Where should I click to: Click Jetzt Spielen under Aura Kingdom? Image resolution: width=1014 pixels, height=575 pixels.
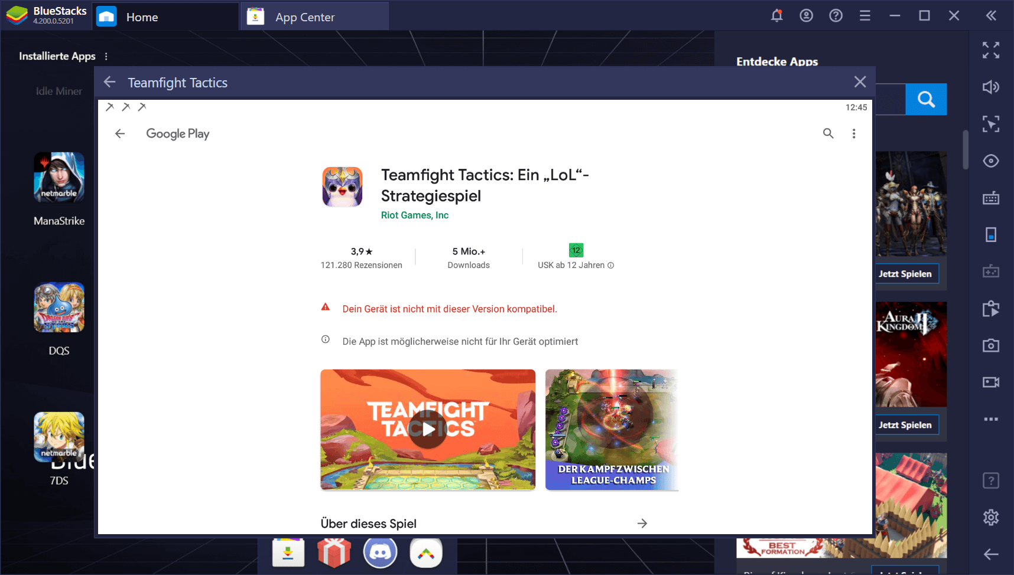point(905,425)
